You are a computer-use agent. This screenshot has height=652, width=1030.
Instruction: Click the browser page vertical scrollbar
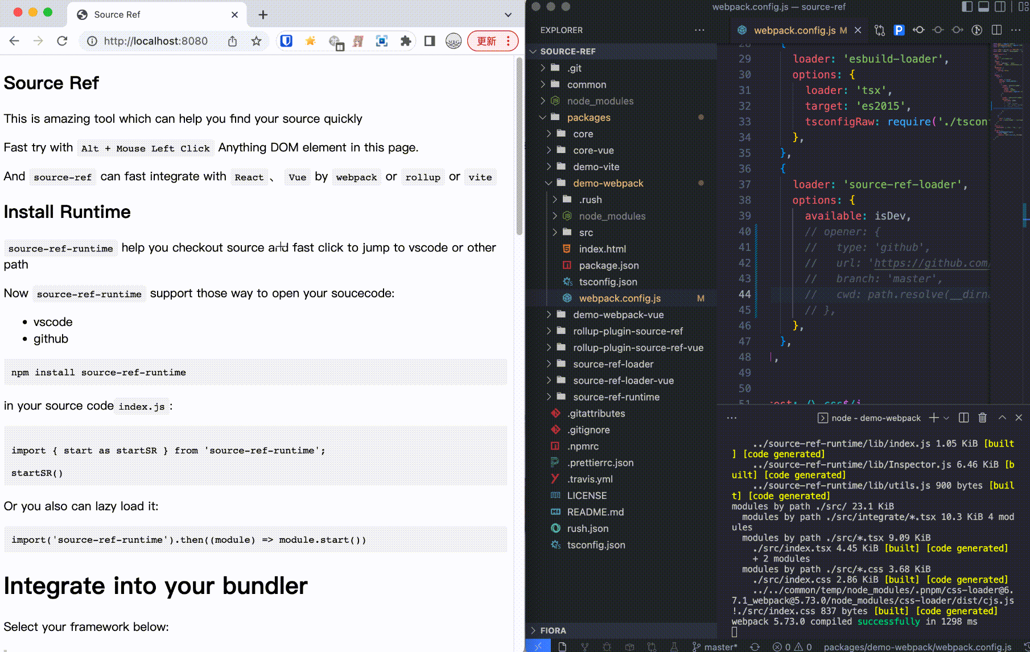point(519,147)
